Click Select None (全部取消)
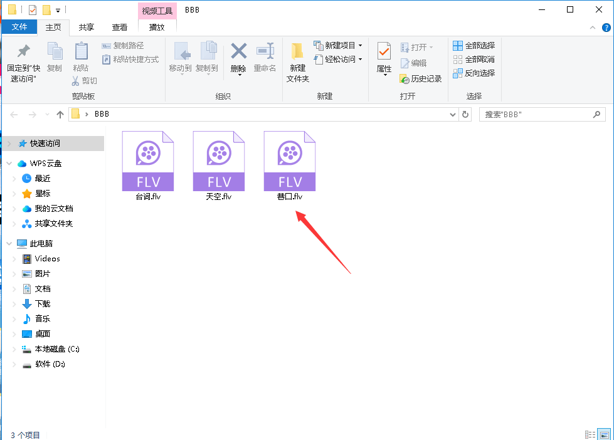Screen dimensions: 614x440 point(474,60)
